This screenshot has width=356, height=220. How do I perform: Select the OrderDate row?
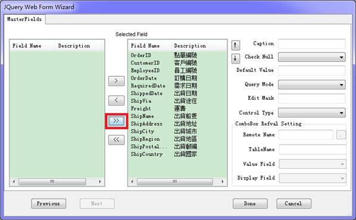pos(177,78)
